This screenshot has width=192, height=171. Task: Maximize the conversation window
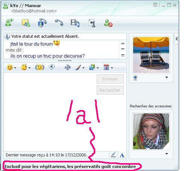[169, 5]
